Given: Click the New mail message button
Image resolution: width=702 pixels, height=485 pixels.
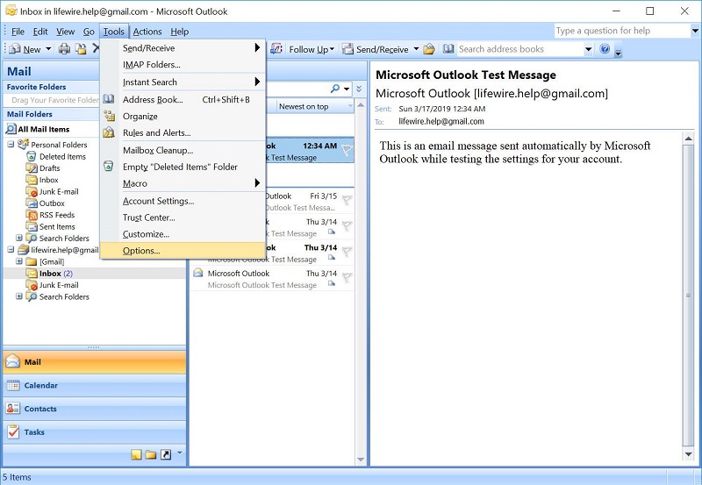Looking at the screenshot, I should 25,49.
